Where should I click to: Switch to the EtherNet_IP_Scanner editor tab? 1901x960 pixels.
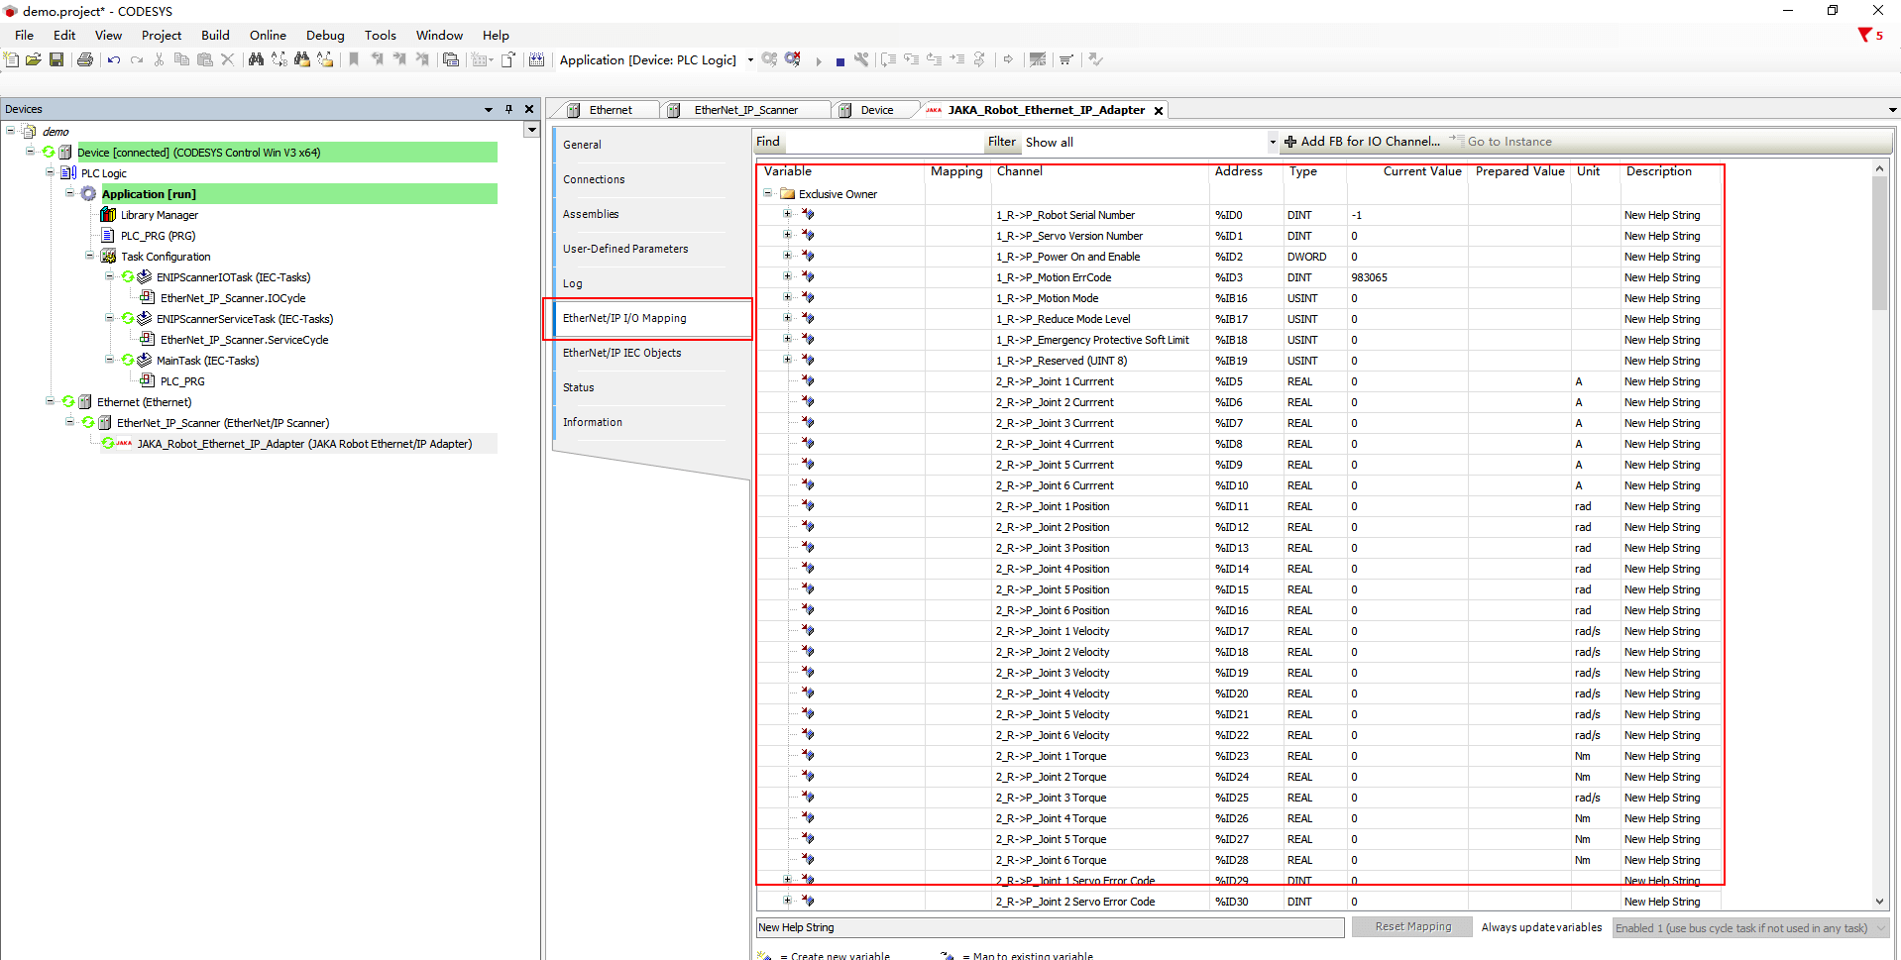click(744, 110)
